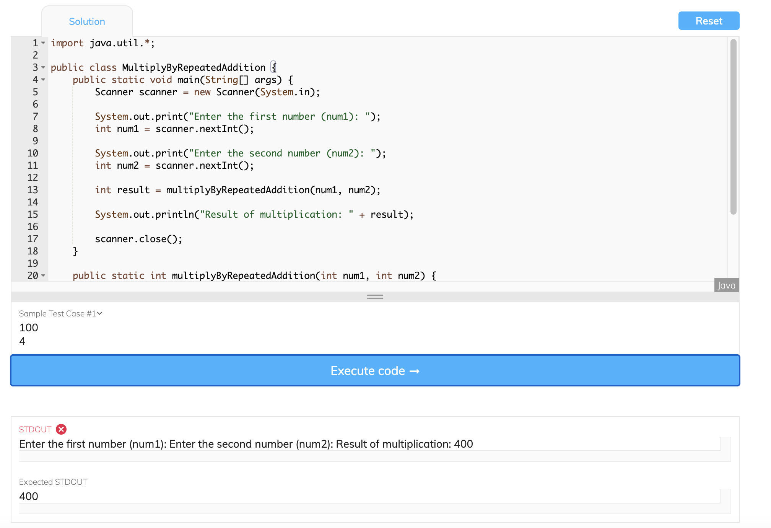The width and height of the screenshot is (771, 528).
Task: Click the red STDOUT error icon
Action: [x=61, y=429]
